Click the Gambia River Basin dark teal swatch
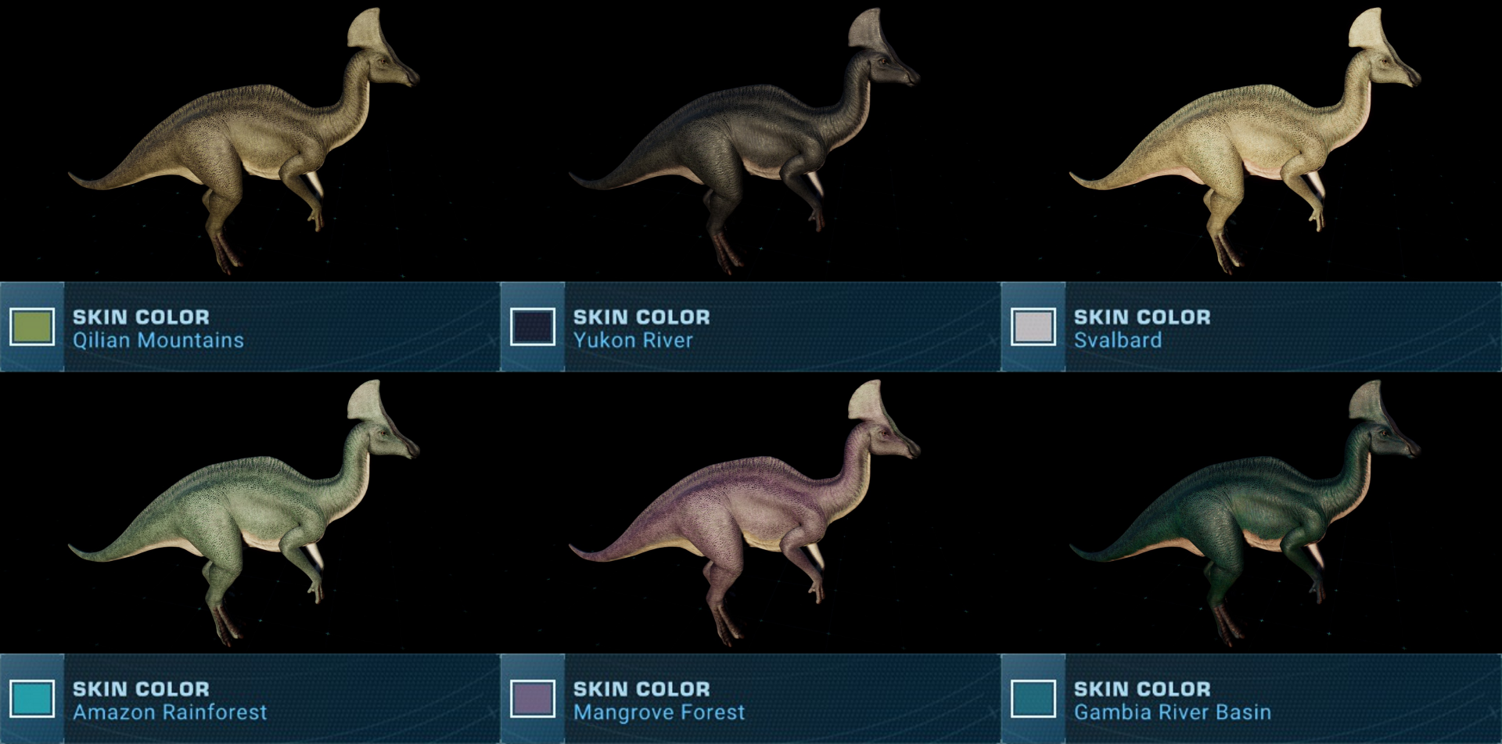The height and width of the screenshot is (744, 1502). tap(1033, 699)
